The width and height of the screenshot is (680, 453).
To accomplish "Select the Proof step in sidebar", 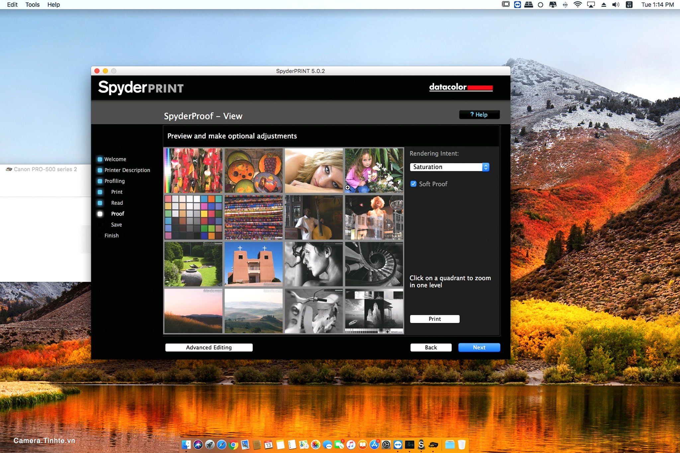I will pos(118,214).
